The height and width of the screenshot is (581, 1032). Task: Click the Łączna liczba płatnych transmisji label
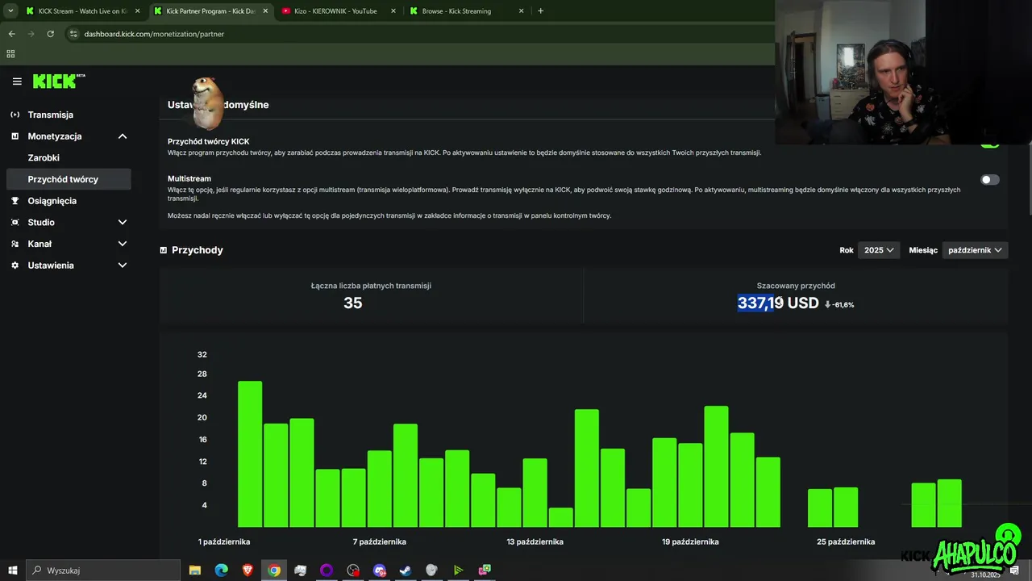click(x=371, y=286)
